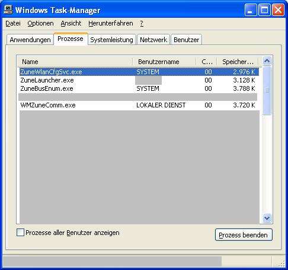Open the Datei menu

tap(13, 23)
